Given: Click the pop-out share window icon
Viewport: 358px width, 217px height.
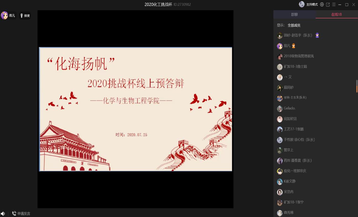Looking at the screenshot, I should click(x=328, y=4).
